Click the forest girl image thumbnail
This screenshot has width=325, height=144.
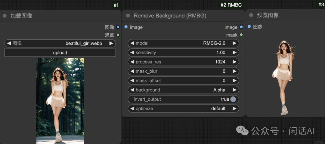[x=60, y=101]
